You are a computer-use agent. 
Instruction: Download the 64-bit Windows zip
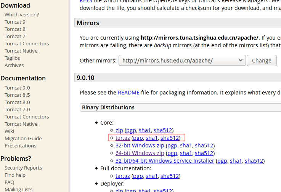tap(140, 153)
